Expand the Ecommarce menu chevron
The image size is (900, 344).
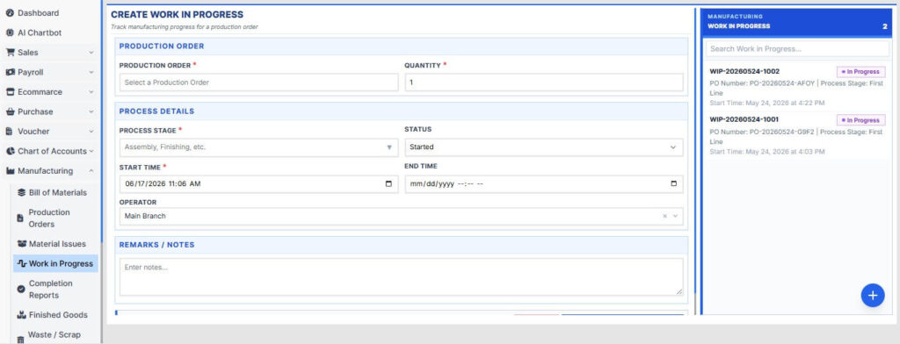pos(91,92)
